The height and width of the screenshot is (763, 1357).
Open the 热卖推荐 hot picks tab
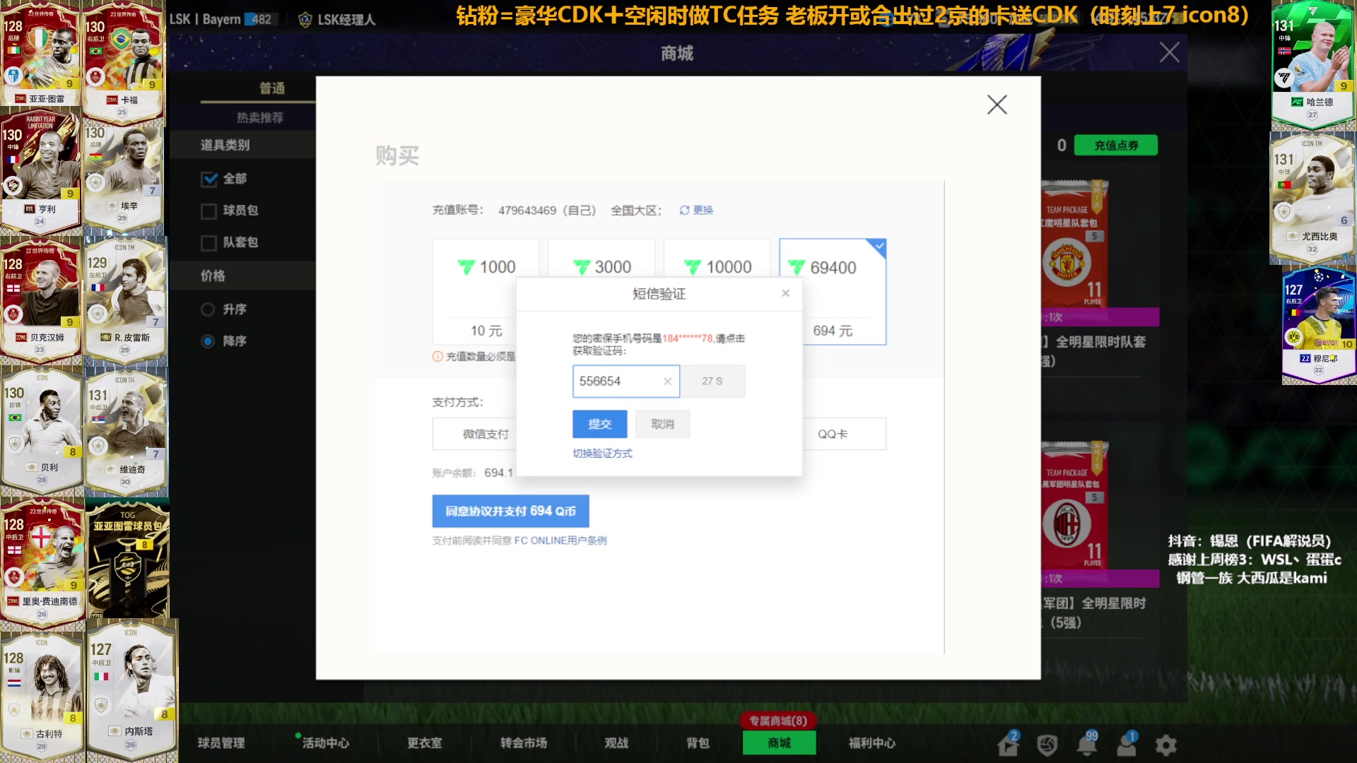pos(260,117)
